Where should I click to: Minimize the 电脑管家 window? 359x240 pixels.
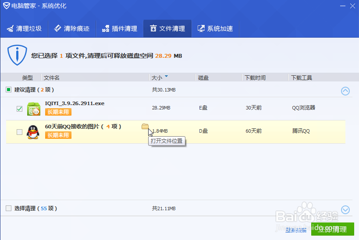tap(343, 6)
